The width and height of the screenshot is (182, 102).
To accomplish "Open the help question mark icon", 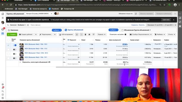I will [x=3, y=95].
